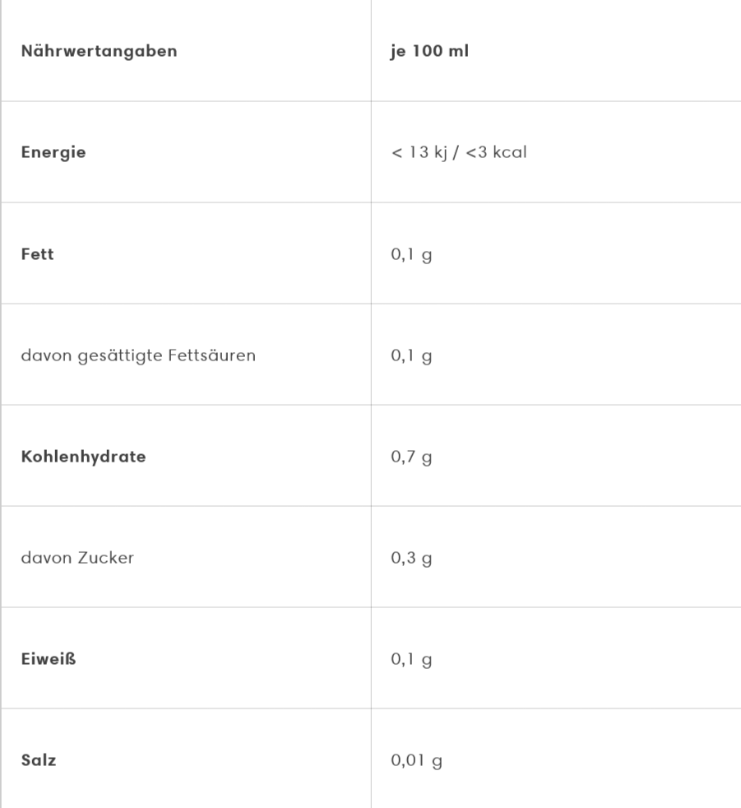The height and width of the screenshot is (808, 741).
Task: Click the 'je 100 ml' header cell
Action: click(x=429, y=52)
